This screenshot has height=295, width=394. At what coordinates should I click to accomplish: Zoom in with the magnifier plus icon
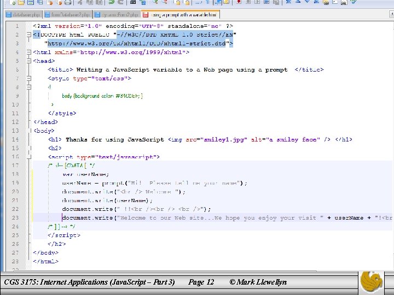pyautogui.click(x=155, y=2)
